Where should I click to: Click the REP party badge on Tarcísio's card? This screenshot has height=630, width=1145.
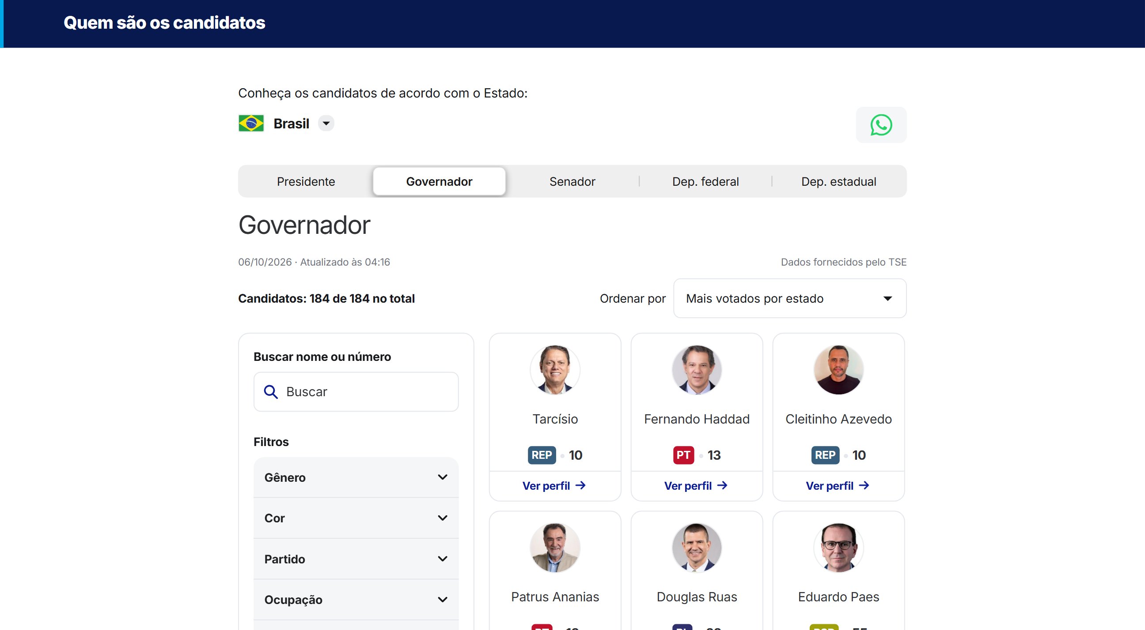click(x=542, y=455)
